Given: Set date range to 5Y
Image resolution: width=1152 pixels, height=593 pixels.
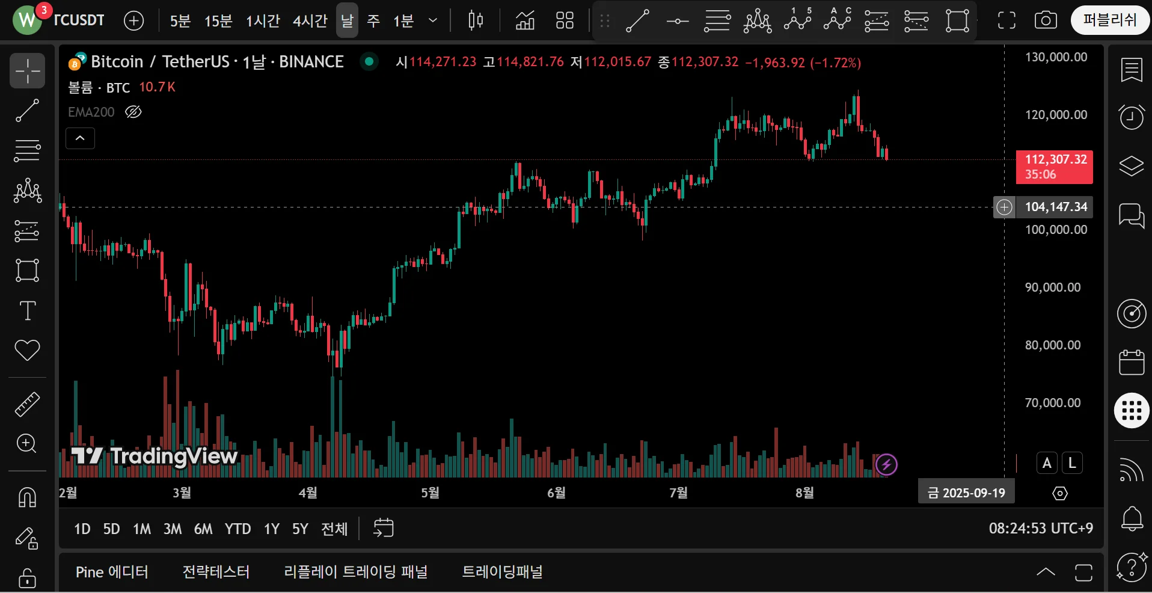Looking at the screenshot, I should pos(300,529).
